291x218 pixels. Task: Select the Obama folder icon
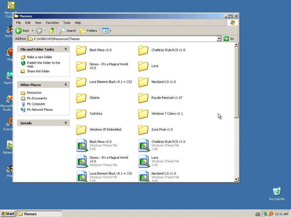[81, 98]
